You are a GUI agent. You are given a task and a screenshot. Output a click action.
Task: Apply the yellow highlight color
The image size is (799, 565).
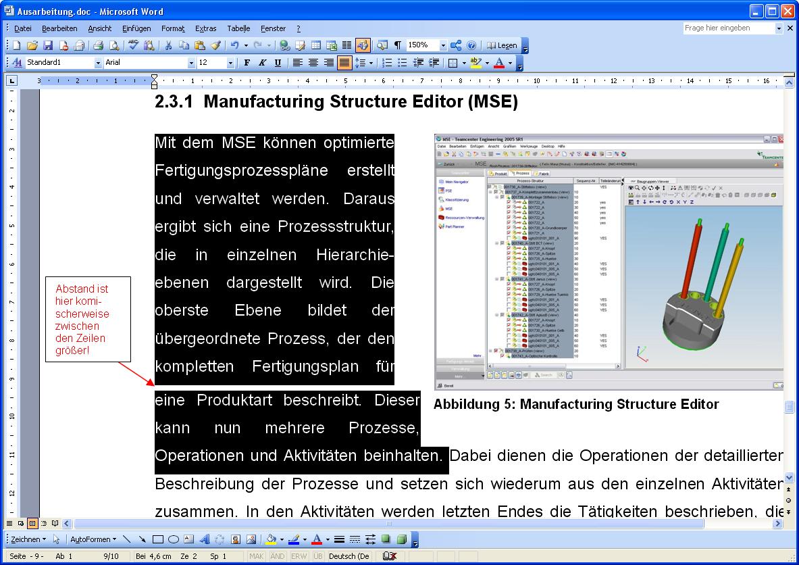tap(476, 63)
